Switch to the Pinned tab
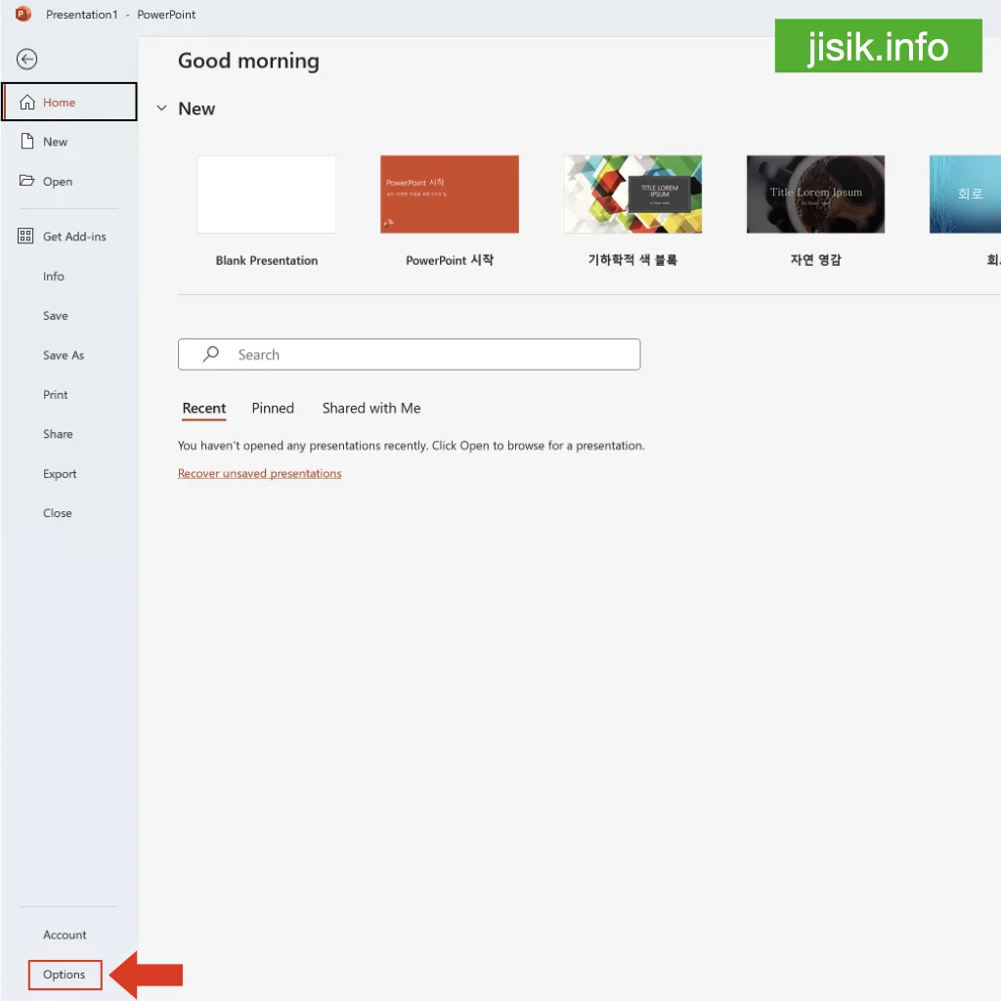The image size is (1001, 1001). click(x=273, y=409)
